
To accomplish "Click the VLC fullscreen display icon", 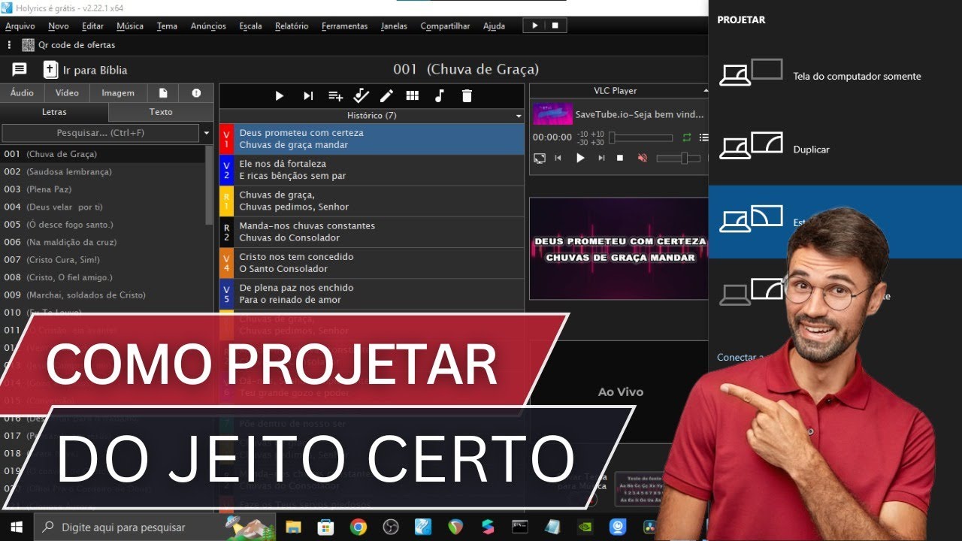I will [x=540, y=158].
